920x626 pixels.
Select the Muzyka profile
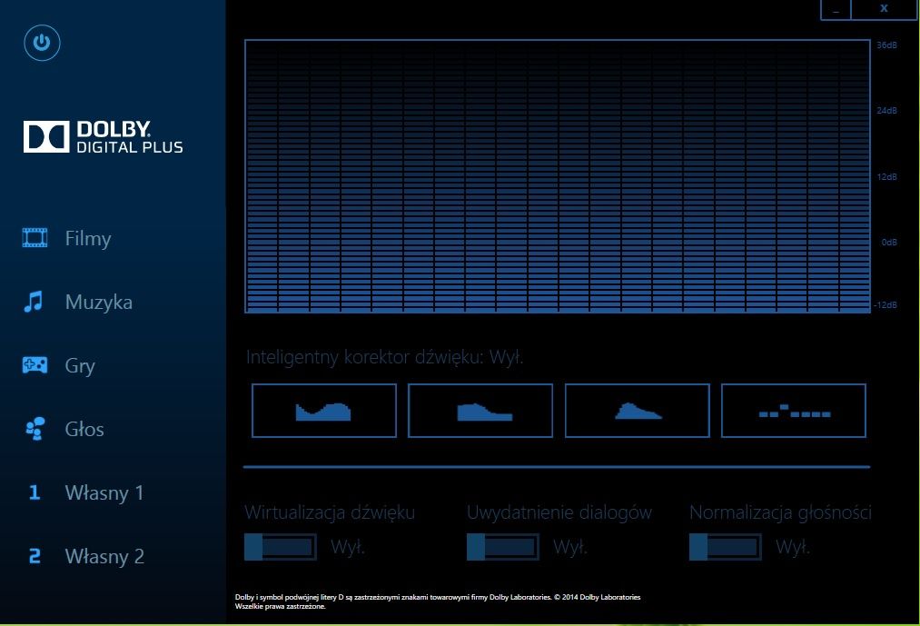coord(99,302)
